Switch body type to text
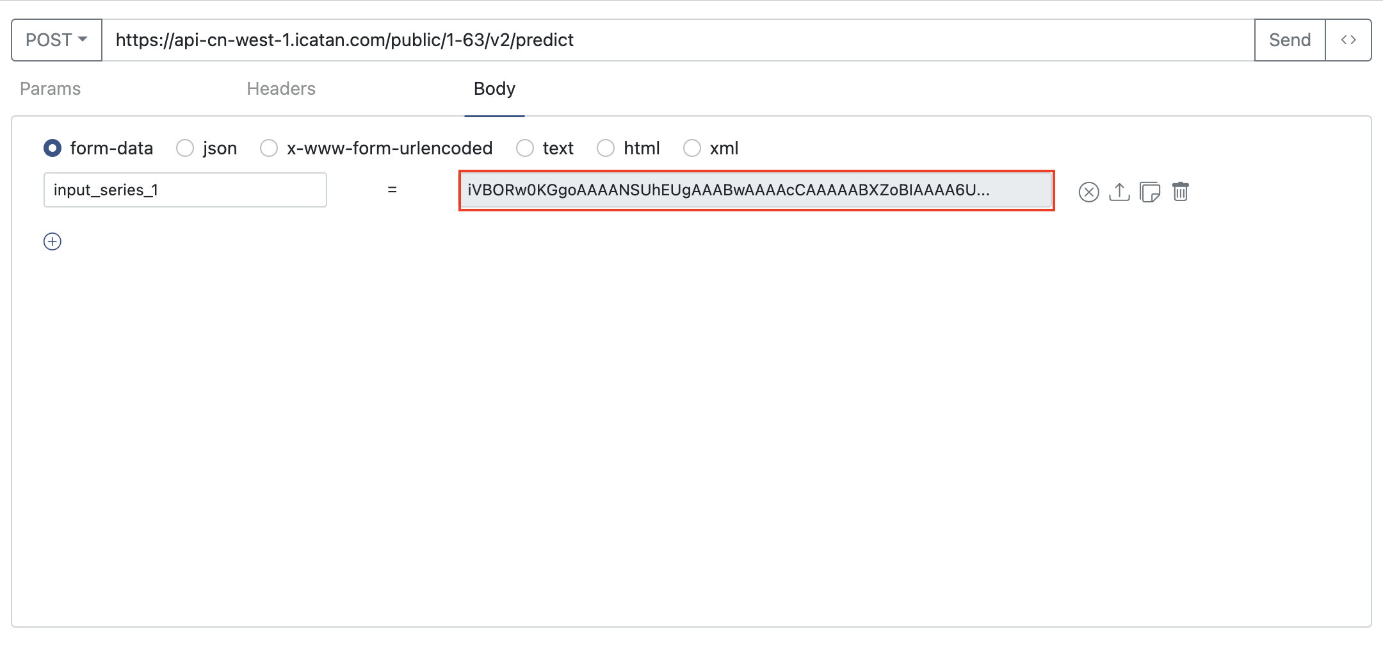Screen dimensions: 1383x652 click(x=525, y=148)
